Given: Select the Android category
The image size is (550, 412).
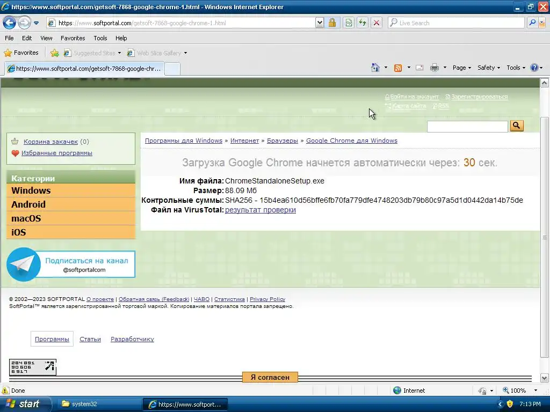Looking at the screenshot, I should 71,204.
